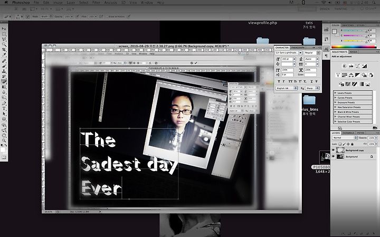This screenshot has height=237, width=380.
Task: Select the Horizontal Type tool
Action: pyautogui.click(x=4, y=108)
